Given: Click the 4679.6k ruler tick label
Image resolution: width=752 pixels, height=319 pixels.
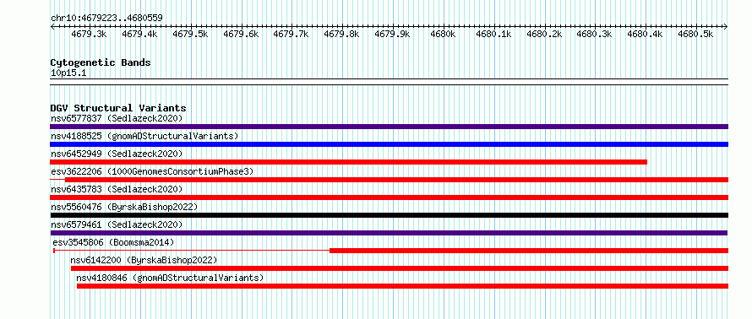Looking at the screenshot, I should click(x=241, y=34).
